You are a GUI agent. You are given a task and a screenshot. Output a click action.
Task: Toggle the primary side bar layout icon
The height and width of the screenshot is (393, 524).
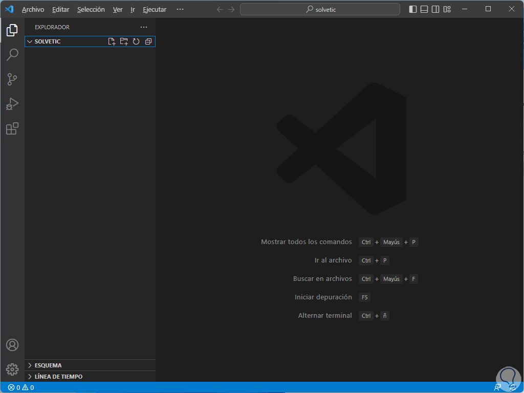click(x=413, y=9)
